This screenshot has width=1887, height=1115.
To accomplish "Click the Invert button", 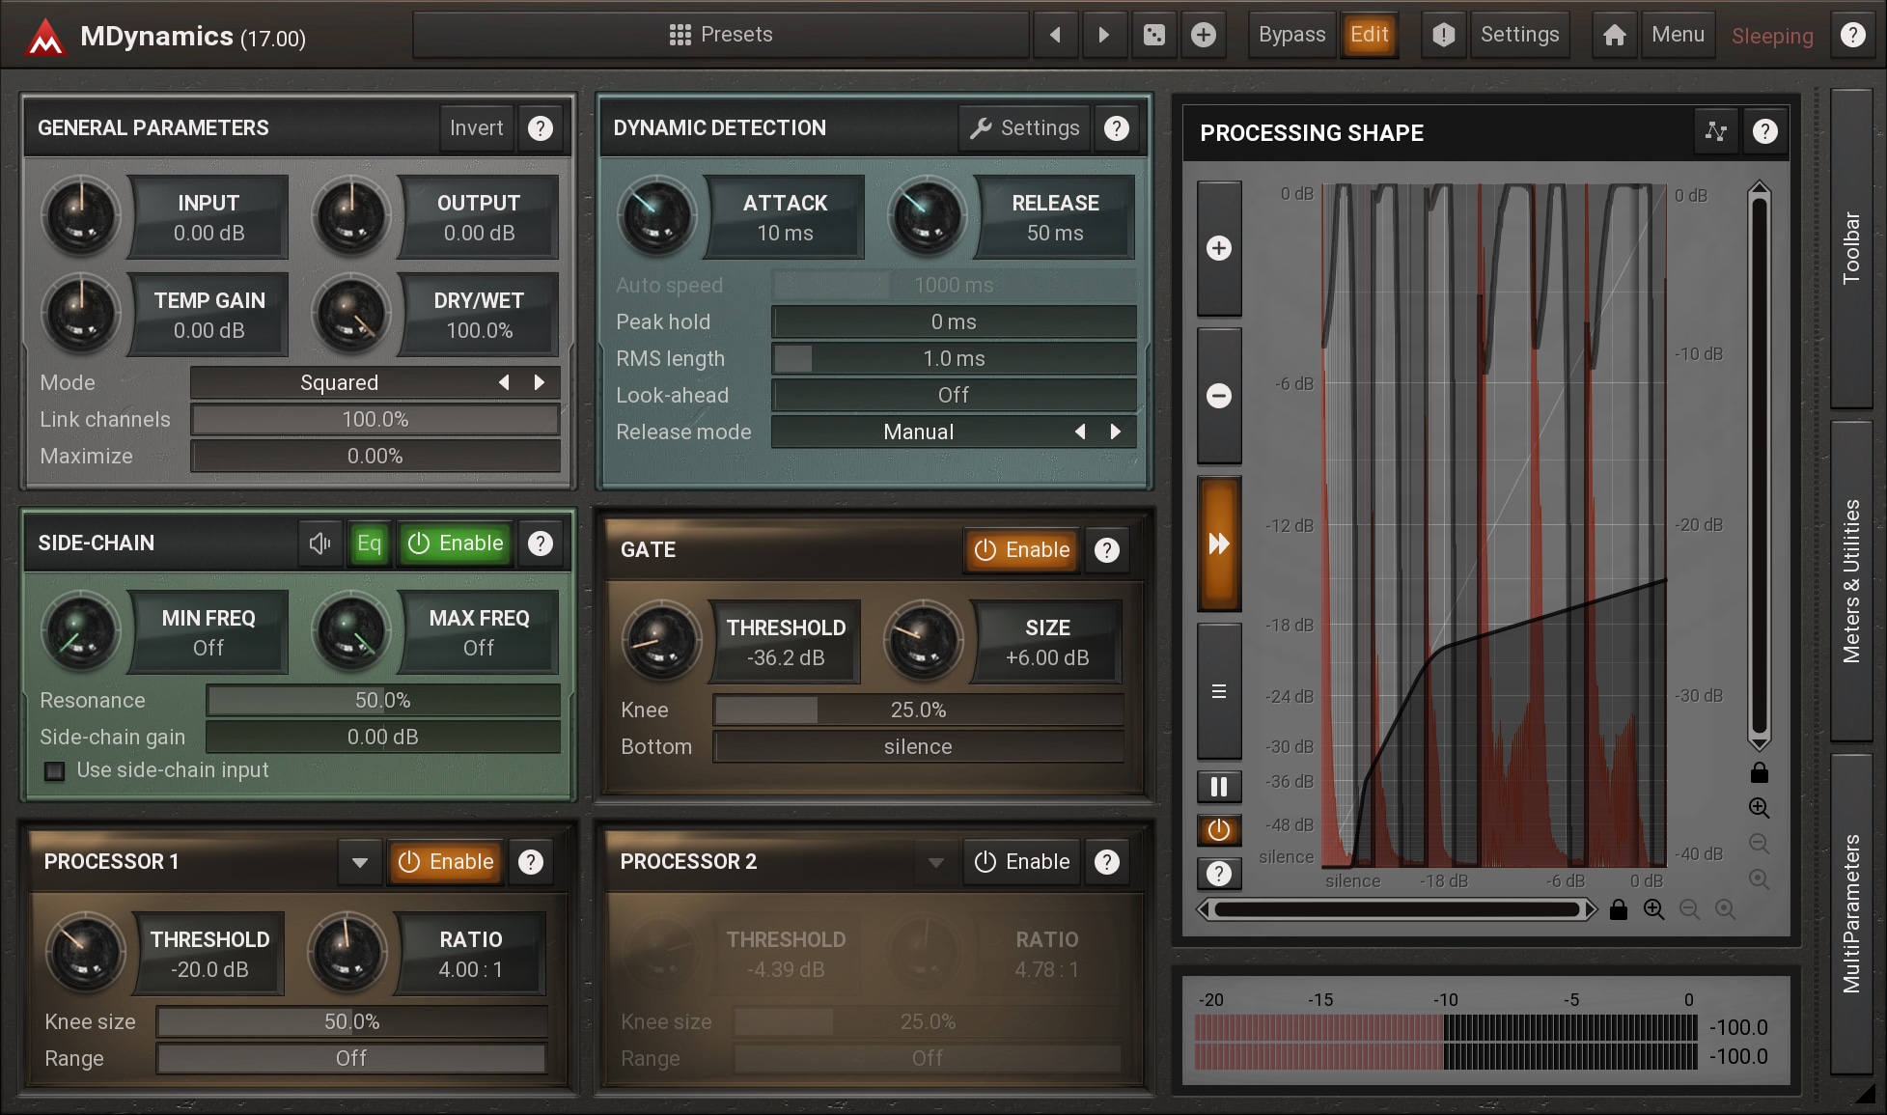I will pyautogui.click(x=476, y=128).
